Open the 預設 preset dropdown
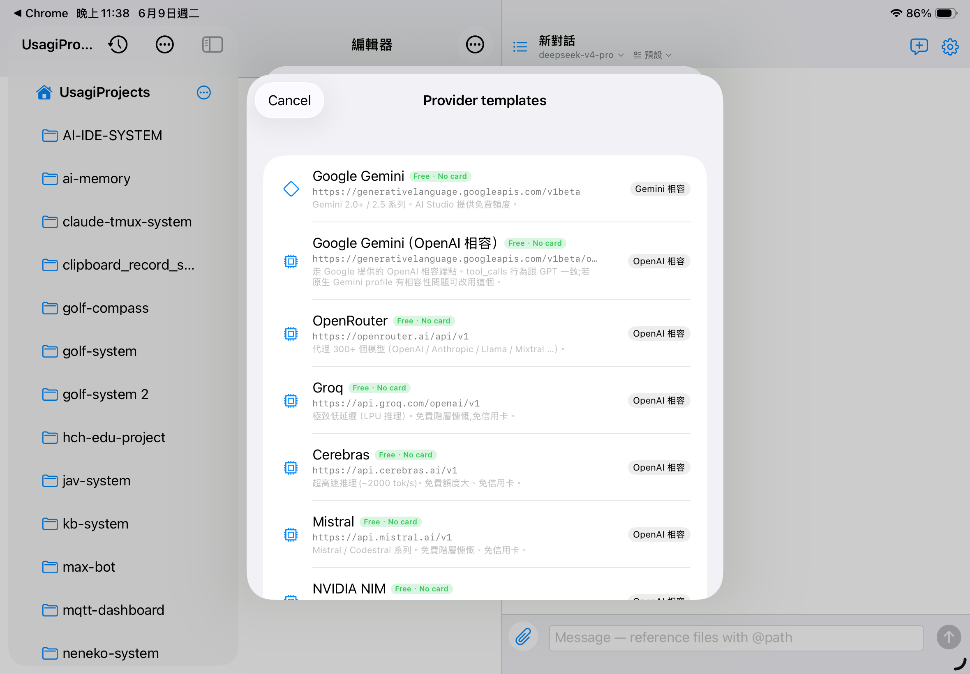970x674 pixels. point(652,55)
